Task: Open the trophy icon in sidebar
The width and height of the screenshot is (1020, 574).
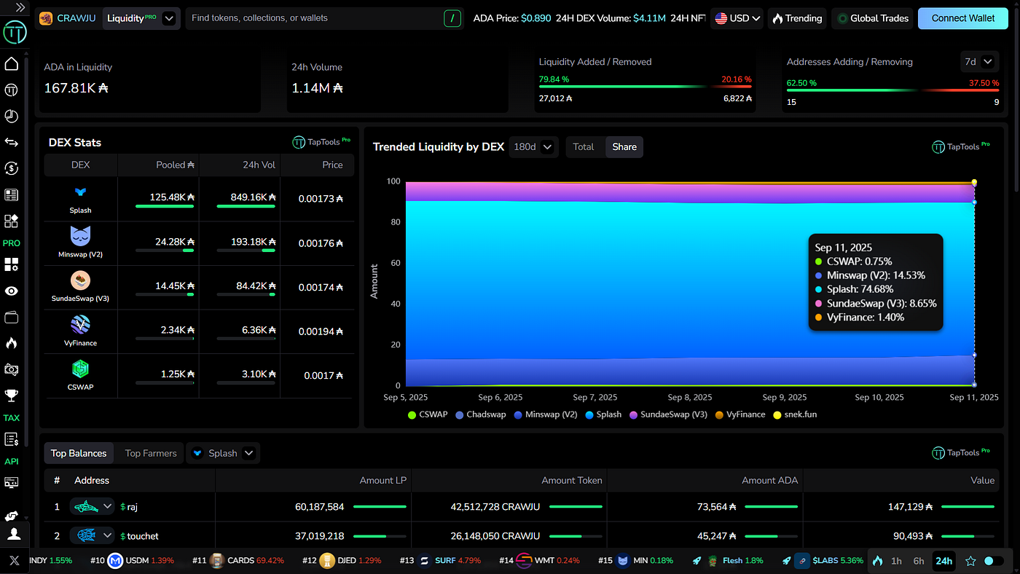Action: point(12,396)
